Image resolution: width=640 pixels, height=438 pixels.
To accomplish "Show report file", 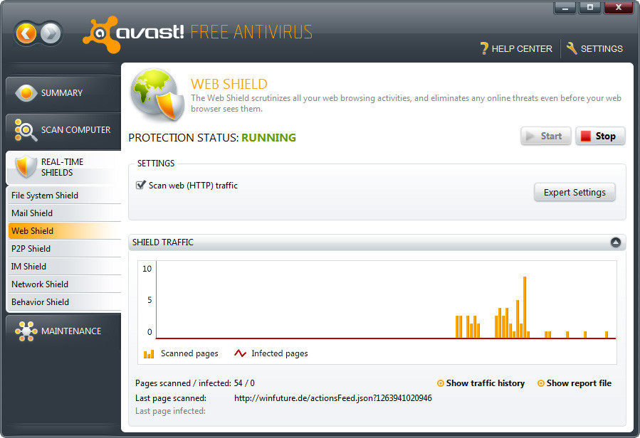I will [x=579, y=383].
